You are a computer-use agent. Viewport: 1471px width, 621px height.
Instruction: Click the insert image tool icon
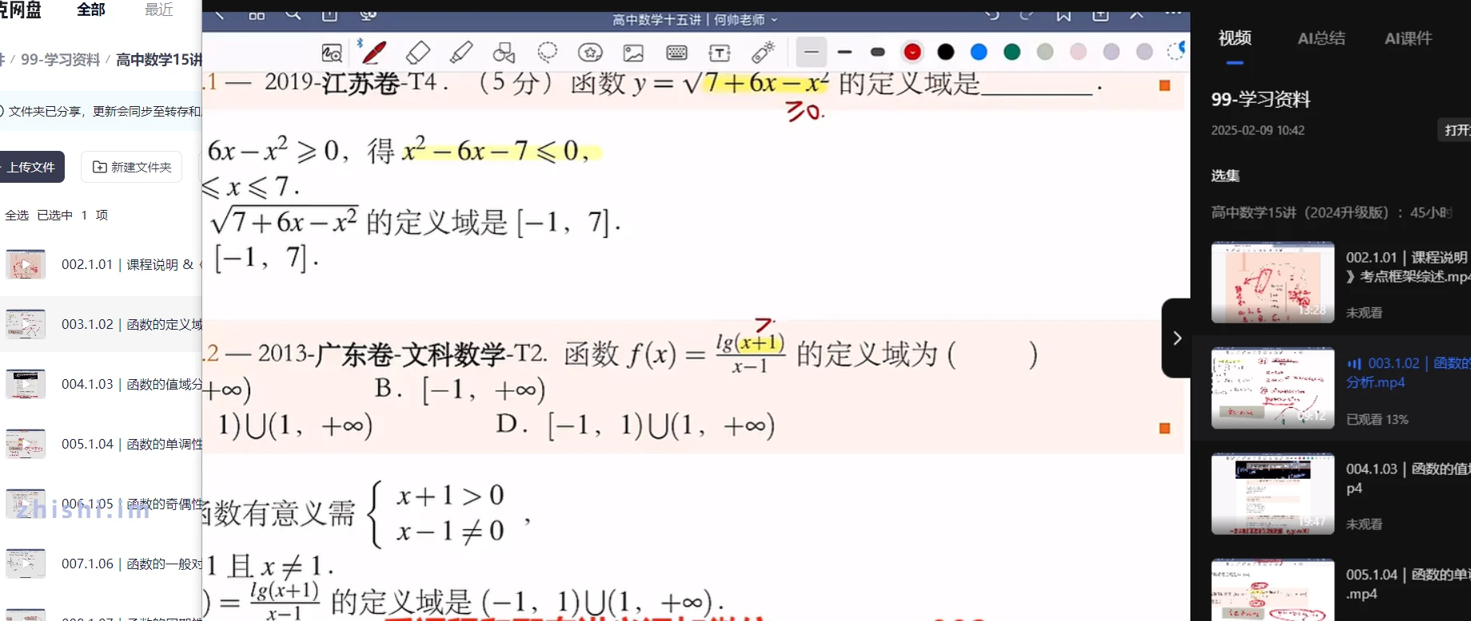click(x=633, y=53)
